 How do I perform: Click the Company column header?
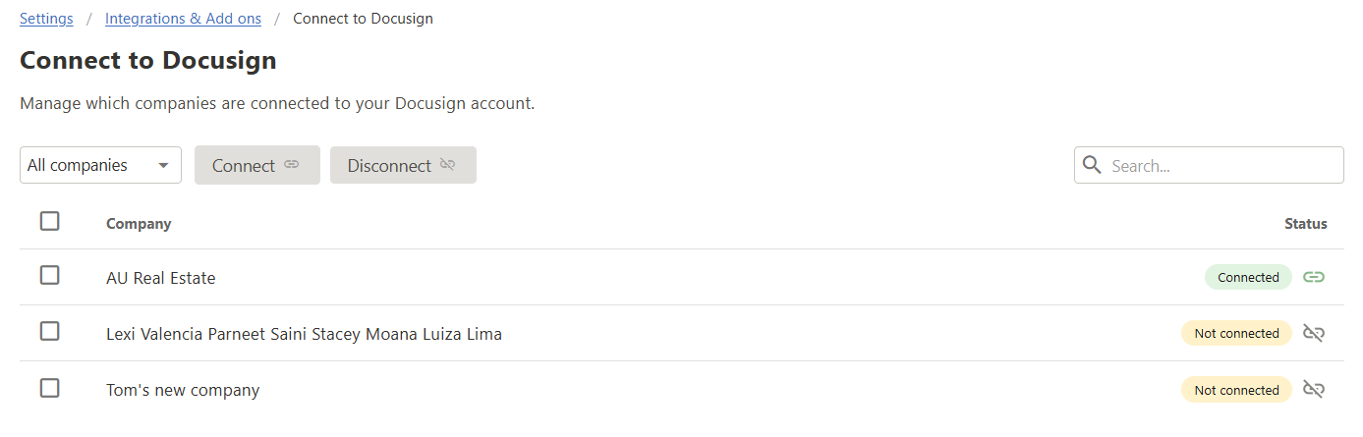[x=139, y=224]
